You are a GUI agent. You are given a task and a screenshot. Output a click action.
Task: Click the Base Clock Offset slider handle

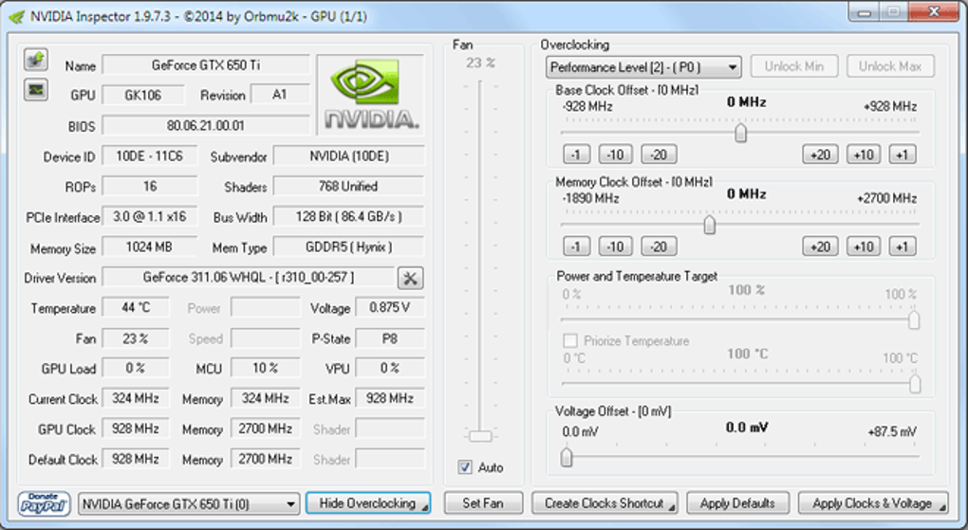(x=740, y=133)
